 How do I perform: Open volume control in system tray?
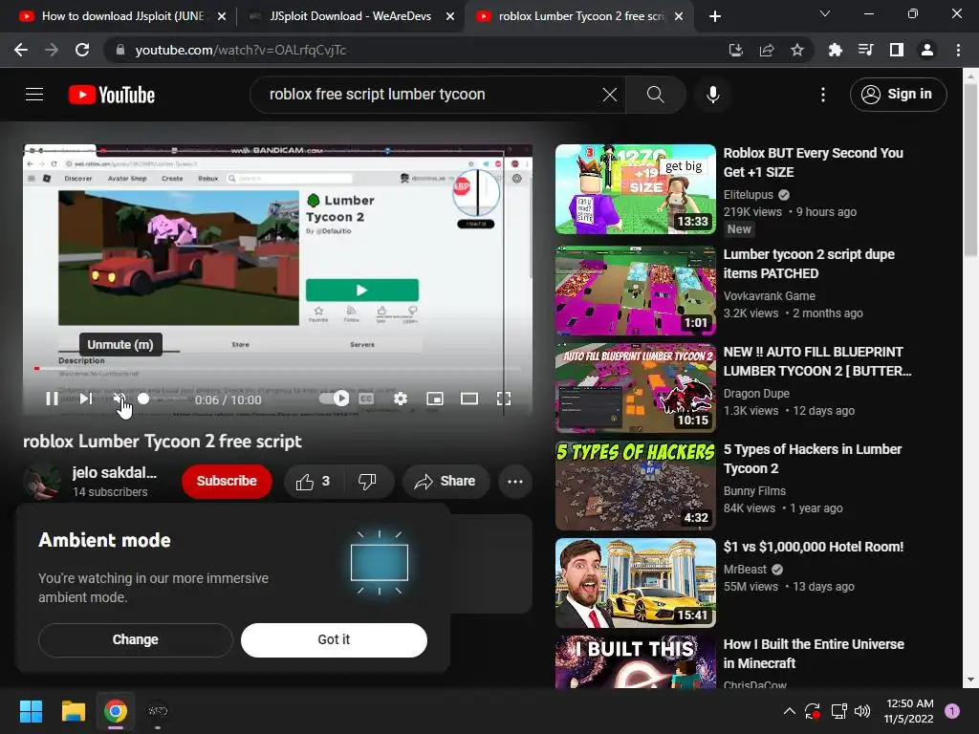pyautogui.click(x=862, y=711)
